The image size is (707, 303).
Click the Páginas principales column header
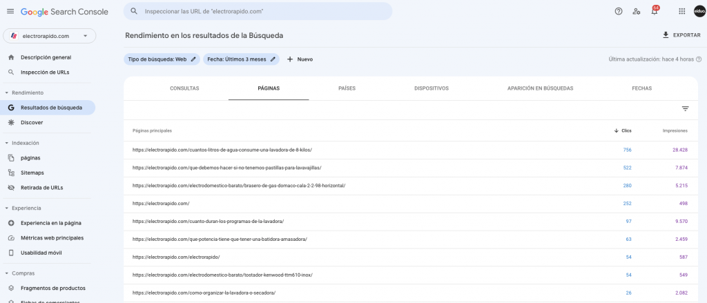(x=152, y=130)
